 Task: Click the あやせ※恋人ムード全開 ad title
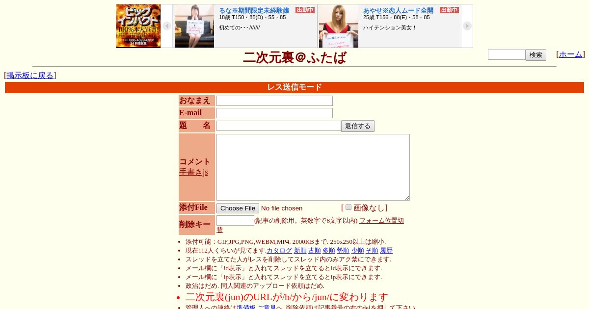398,10
